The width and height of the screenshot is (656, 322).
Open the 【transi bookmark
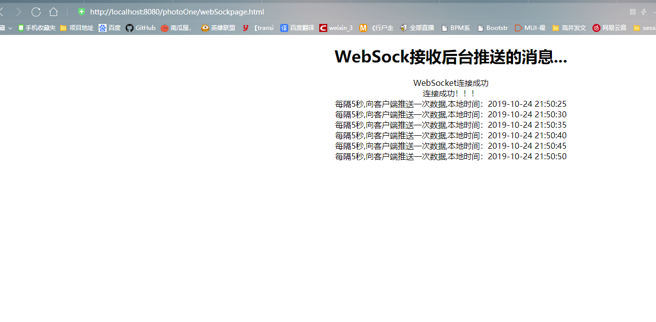pos(258,28)
